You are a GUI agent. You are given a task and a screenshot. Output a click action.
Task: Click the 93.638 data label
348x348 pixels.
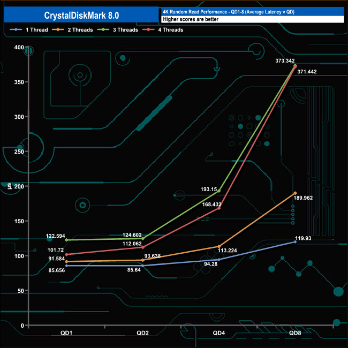(152, 256)
